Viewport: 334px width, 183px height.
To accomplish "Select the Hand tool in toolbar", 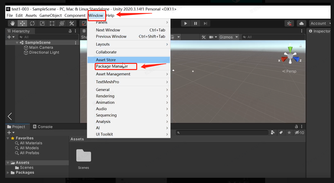I will tap(13, 23).
